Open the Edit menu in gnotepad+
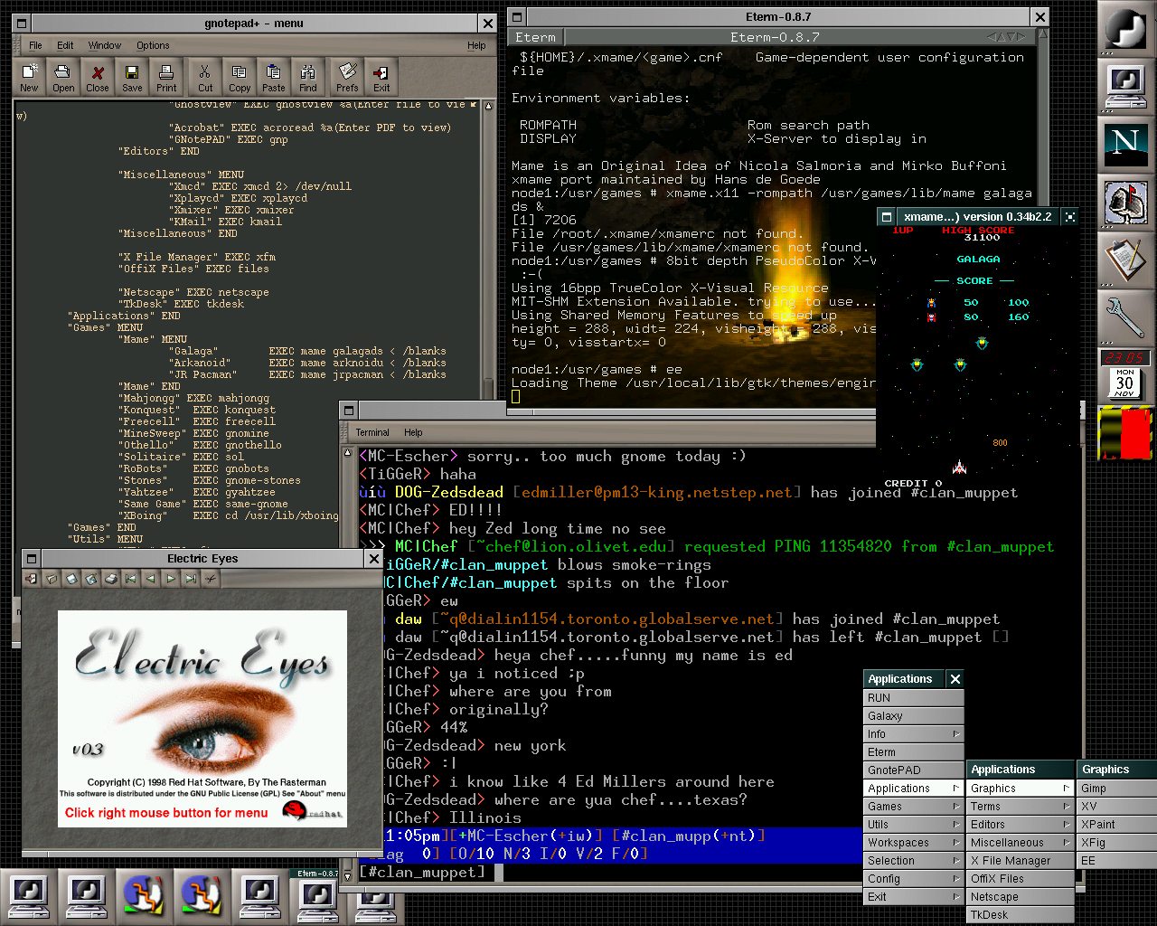This screenshot has height=926, width=1157. pyautogui.click(x=65, y=45)
